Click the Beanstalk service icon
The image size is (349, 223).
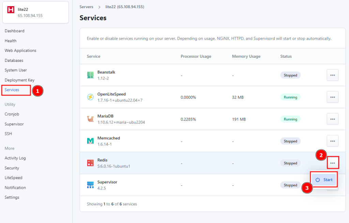[x=90, y=75]
